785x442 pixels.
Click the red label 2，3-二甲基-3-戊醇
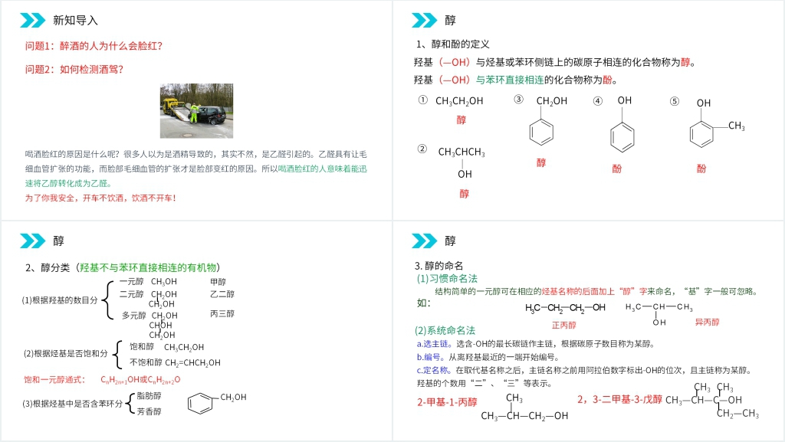point(619,400)
